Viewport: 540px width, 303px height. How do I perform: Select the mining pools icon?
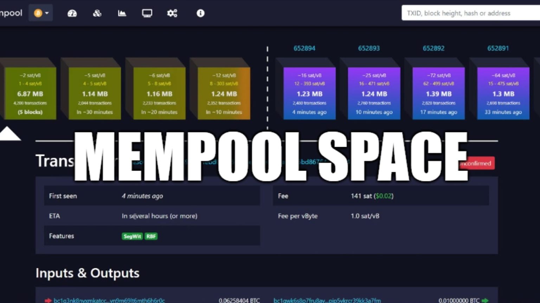97,13
